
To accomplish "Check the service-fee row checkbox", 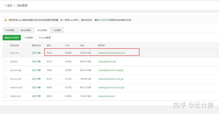I will click(x=6, y=79).
